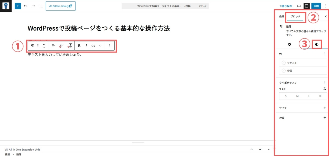Open the document overview list view
Viewport: 329px width, 156px height.
coord(41,6)
